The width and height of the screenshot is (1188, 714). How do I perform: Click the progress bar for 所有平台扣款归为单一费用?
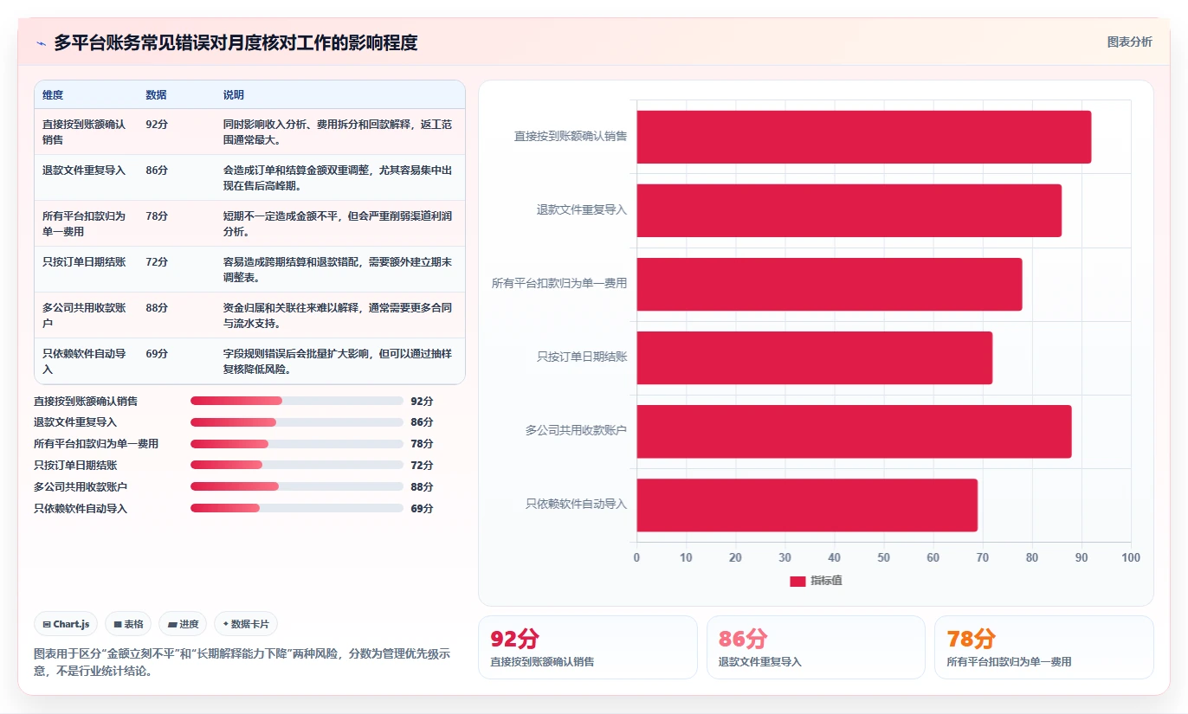(297, 444)
